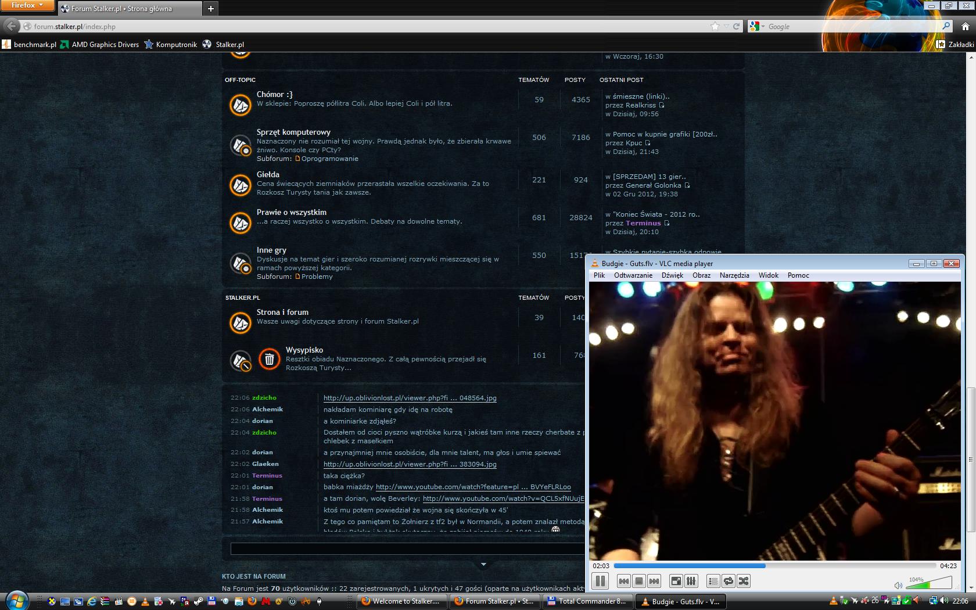This screenshot has width=976, height=610.
Task: Open Prawie o wszystkim forum
Action: tap(292, 212)
